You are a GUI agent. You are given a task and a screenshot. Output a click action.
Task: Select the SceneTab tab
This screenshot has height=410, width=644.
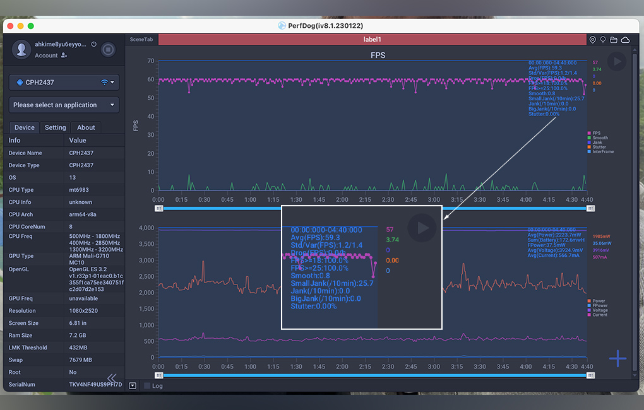(x=141, y=39)
